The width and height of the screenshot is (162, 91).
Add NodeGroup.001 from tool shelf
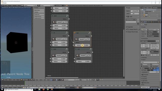39,16
